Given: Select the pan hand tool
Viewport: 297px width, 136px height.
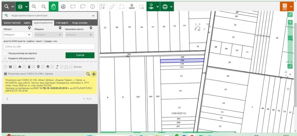Looking at the screenshot, I should click(53, 6).
